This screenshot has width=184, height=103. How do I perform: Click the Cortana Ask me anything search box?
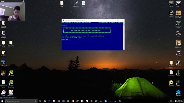coord(21,101)
